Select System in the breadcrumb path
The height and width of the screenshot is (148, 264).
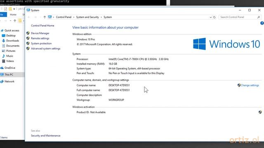[108, 17]
